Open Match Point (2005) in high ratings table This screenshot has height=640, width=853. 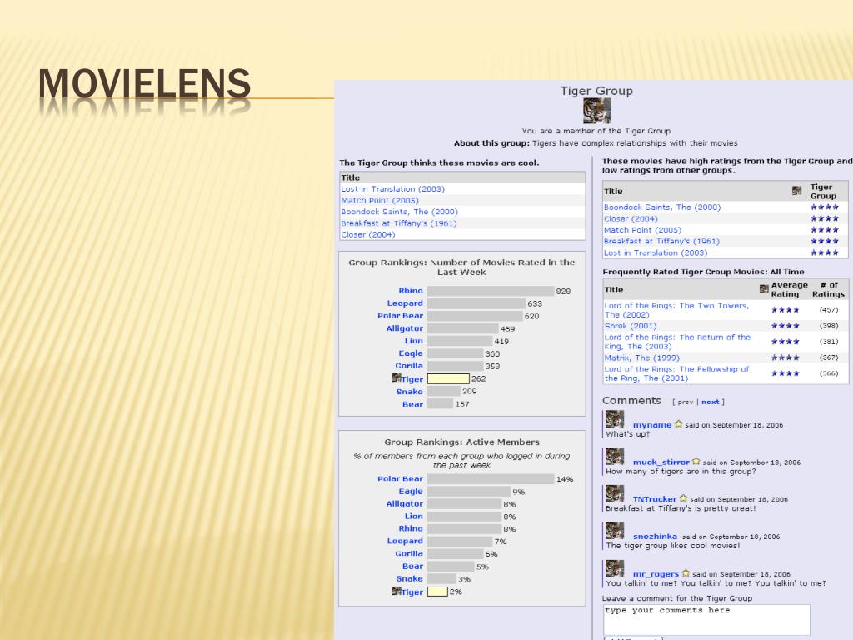click(642, 230)
